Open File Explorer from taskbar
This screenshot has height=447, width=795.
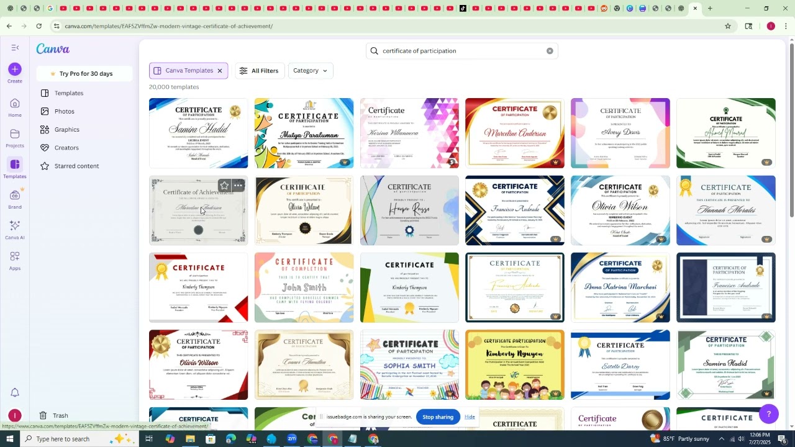(x=190, y=439)
